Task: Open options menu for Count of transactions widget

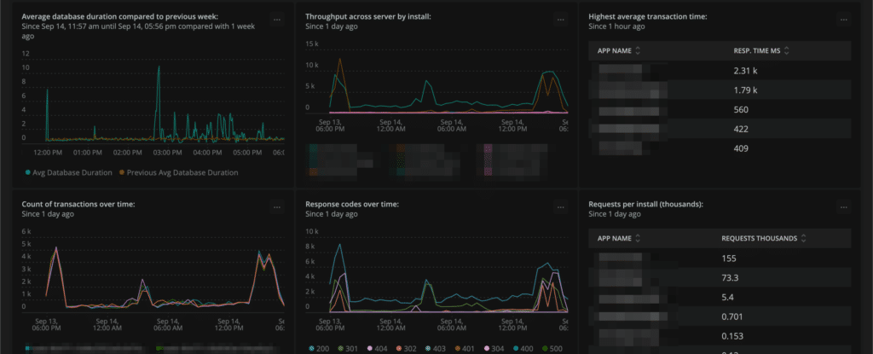Action: pos(275,207)
